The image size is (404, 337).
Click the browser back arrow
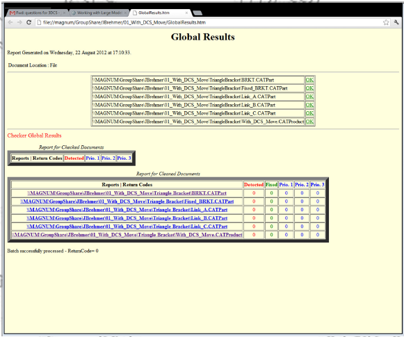coord(10,22)
